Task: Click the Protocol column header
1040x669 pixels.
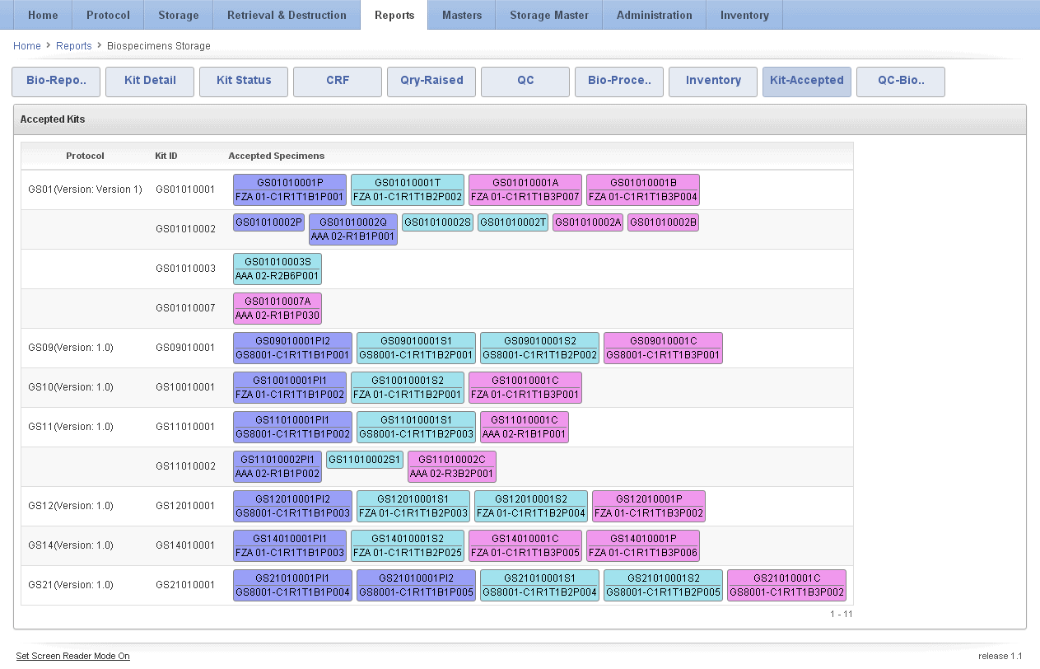Action: (x=85, y=156)
